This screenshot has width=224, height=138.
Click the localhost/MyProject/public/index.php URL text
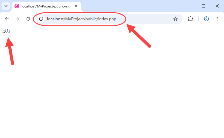[x=82, y=19]
